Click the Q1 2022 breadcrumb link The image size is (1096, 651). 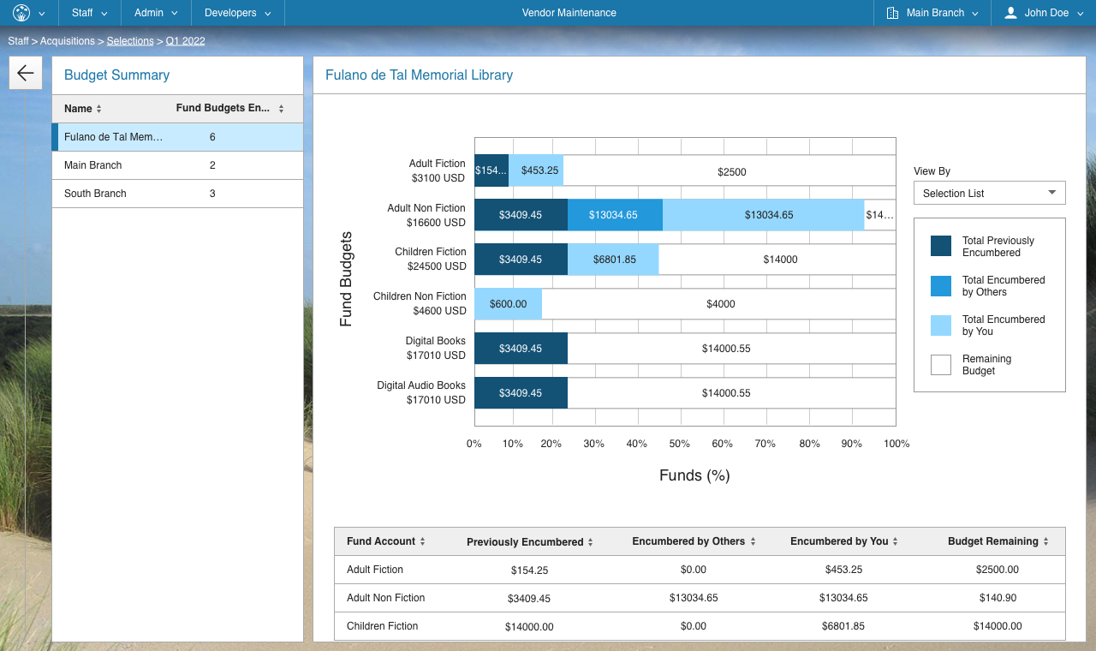click(185, 41)
